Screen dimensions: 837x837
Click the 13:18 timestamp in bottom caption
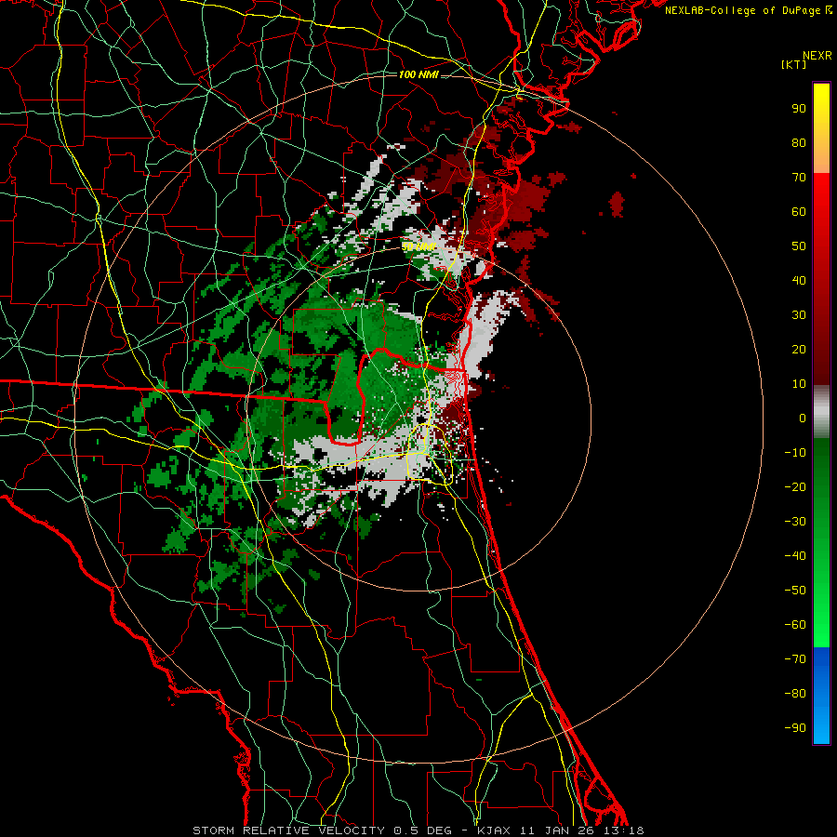click(623, 830)
